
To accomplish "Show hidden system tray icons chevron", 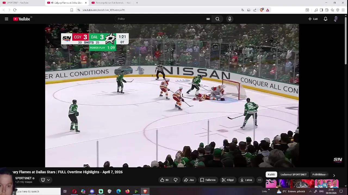I will (310, 191).
